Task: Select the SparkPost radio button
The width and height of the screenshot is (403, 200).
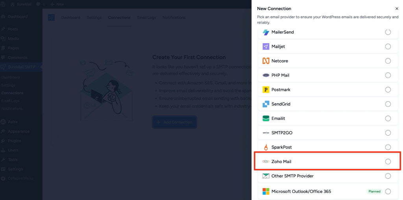Action: [388, 147]
